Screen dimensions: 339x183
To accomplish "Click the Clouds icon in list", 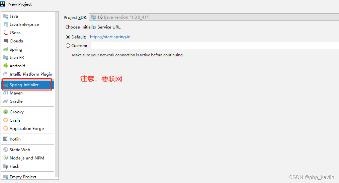I will 6,41.
